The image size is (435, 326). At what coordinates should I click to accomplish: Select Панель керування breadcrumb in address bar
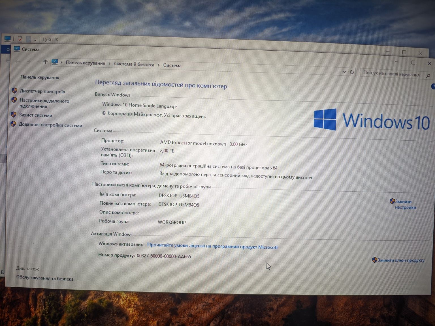pos(85,63)
